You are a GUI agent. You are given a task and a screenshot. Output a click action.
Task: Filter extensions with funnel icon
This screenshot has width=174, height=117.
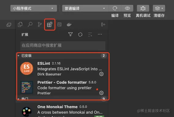[x=70, y=35]
